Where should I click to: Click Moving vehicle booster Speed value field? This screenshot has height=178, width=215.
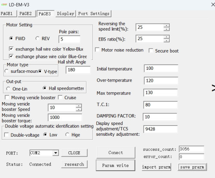tap(62, 108)
